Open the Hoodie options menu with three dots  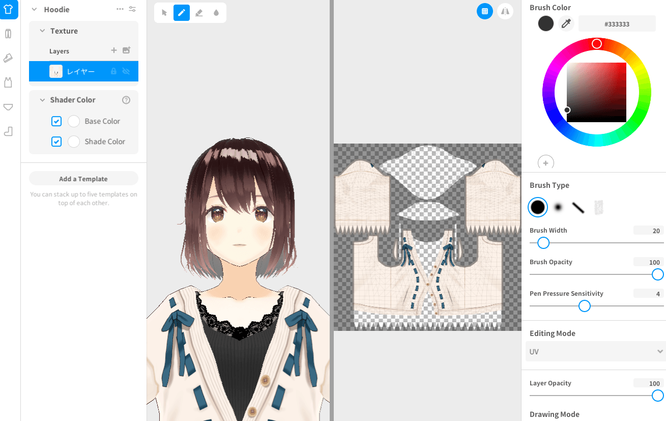coord(120,9)
